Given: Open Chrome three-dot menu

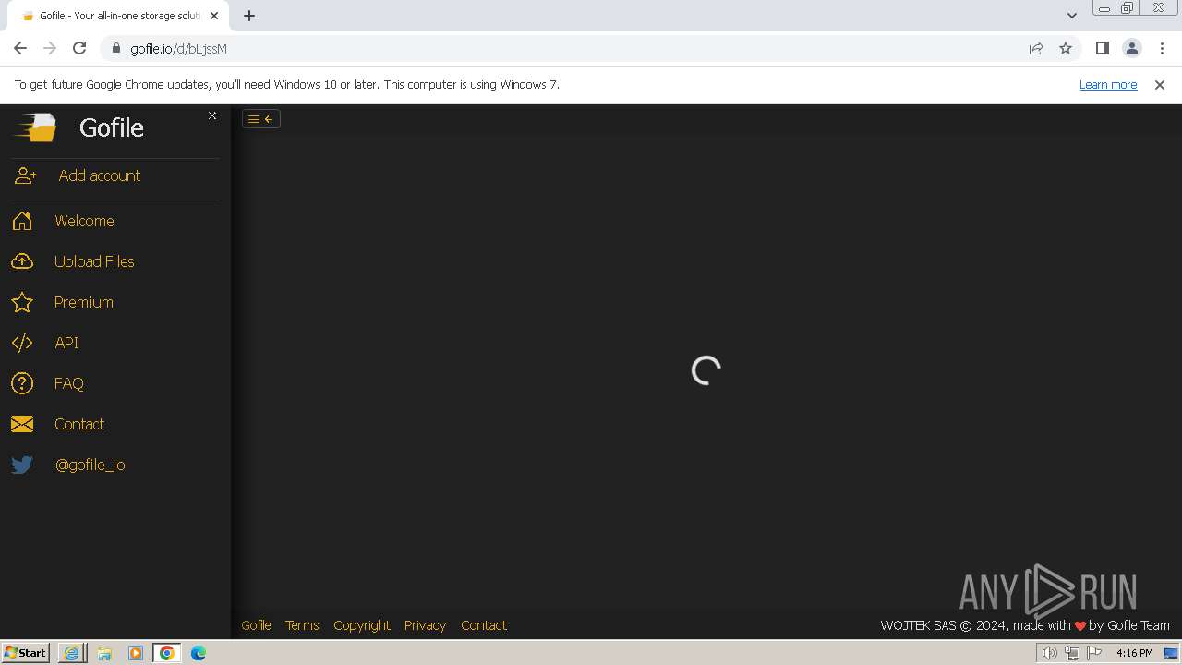Looking at the screenshot, I should [1161, 48].
